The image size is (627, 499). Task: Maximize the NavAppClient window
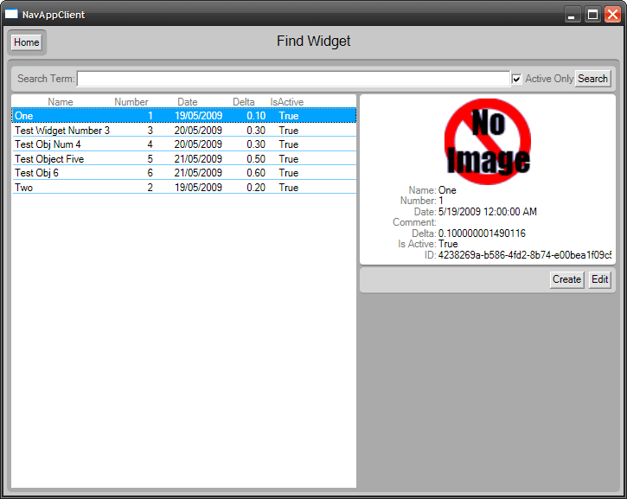pyautogui.click(x=592, y=15)
